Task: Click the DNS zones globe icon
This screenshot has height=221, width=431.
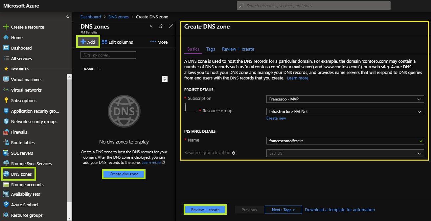Action: [6, 174]
